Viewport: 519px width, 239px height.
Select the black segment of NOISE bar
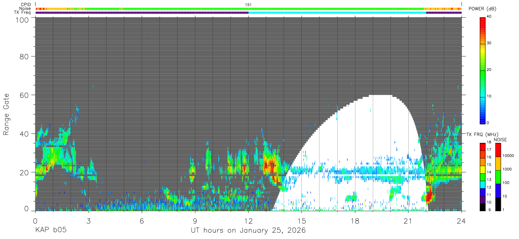point(498,204)
